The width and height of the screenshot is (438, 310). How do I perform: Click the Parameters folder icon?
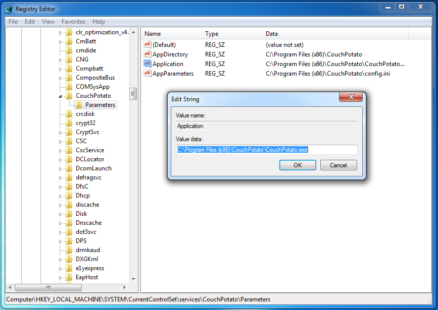78,105
